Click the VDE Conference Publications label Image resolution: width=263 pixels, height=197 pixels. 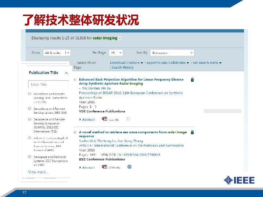pyautogui.click(x=102, y=111)
